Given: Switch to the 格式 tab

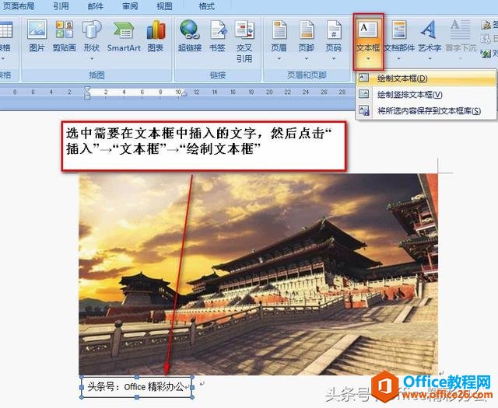Looking at the screenshot, I should tap(206, 6).
